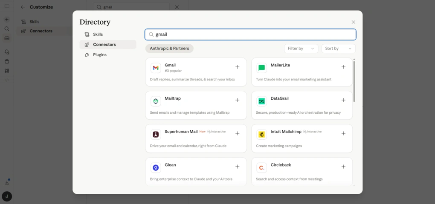Image resolution: width=435 pixels, height=204 pixels.
Task: Open the Mailtrap connector card title
Action: coord(173,98)
